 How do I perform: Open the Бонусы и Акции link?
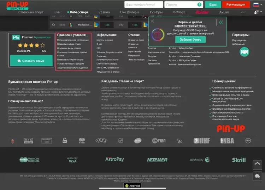105,40
